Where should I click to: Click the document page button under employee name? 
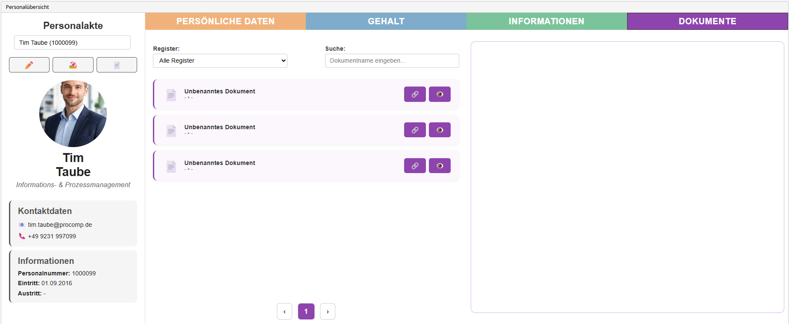117,65
